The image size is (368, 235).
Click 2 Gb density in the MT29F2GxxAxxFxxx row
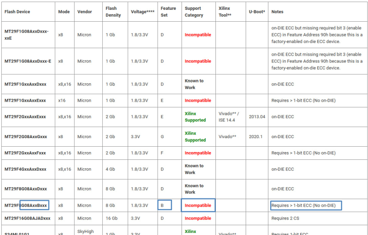tap(110, 153)
